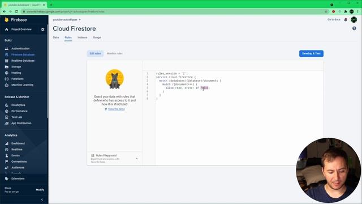362x204 pixels.
Task: Click 'match /{document=**}' code line
Action: coord(180,84)
